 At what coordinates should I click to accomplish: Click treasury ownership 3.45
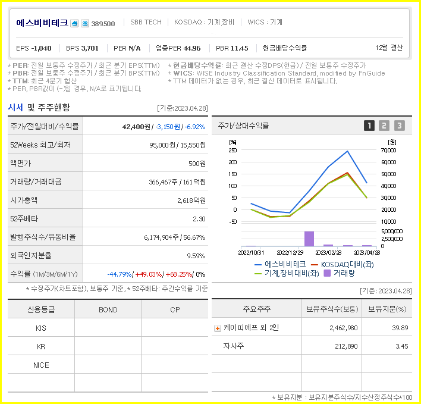402,346
